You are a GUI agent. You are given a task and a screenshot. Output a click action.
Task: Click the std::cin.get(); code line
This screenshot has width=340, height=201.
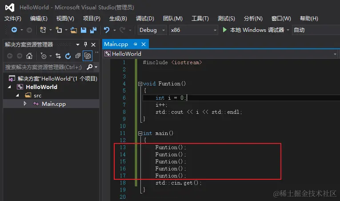click(x=178, y=183)
